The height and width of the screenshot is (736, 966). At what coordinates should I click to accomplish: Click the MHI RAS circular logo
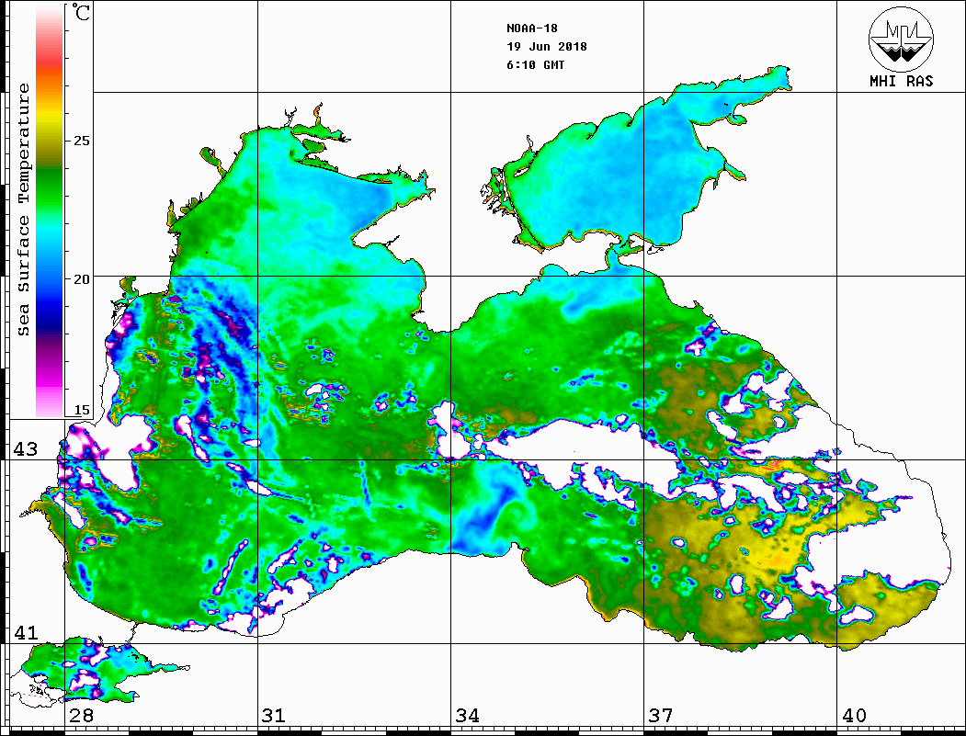(x=902, y=40)
